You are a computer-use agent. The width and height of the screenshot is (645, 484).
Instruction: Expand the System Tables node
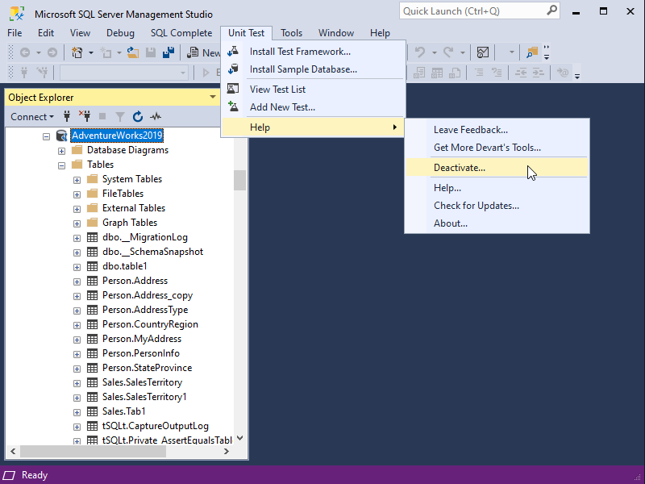pyautogui.click(x=77, y=180)
